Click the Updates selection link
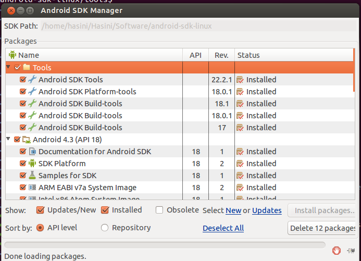The width and height of the screenshot is (361, 261). 267,210
